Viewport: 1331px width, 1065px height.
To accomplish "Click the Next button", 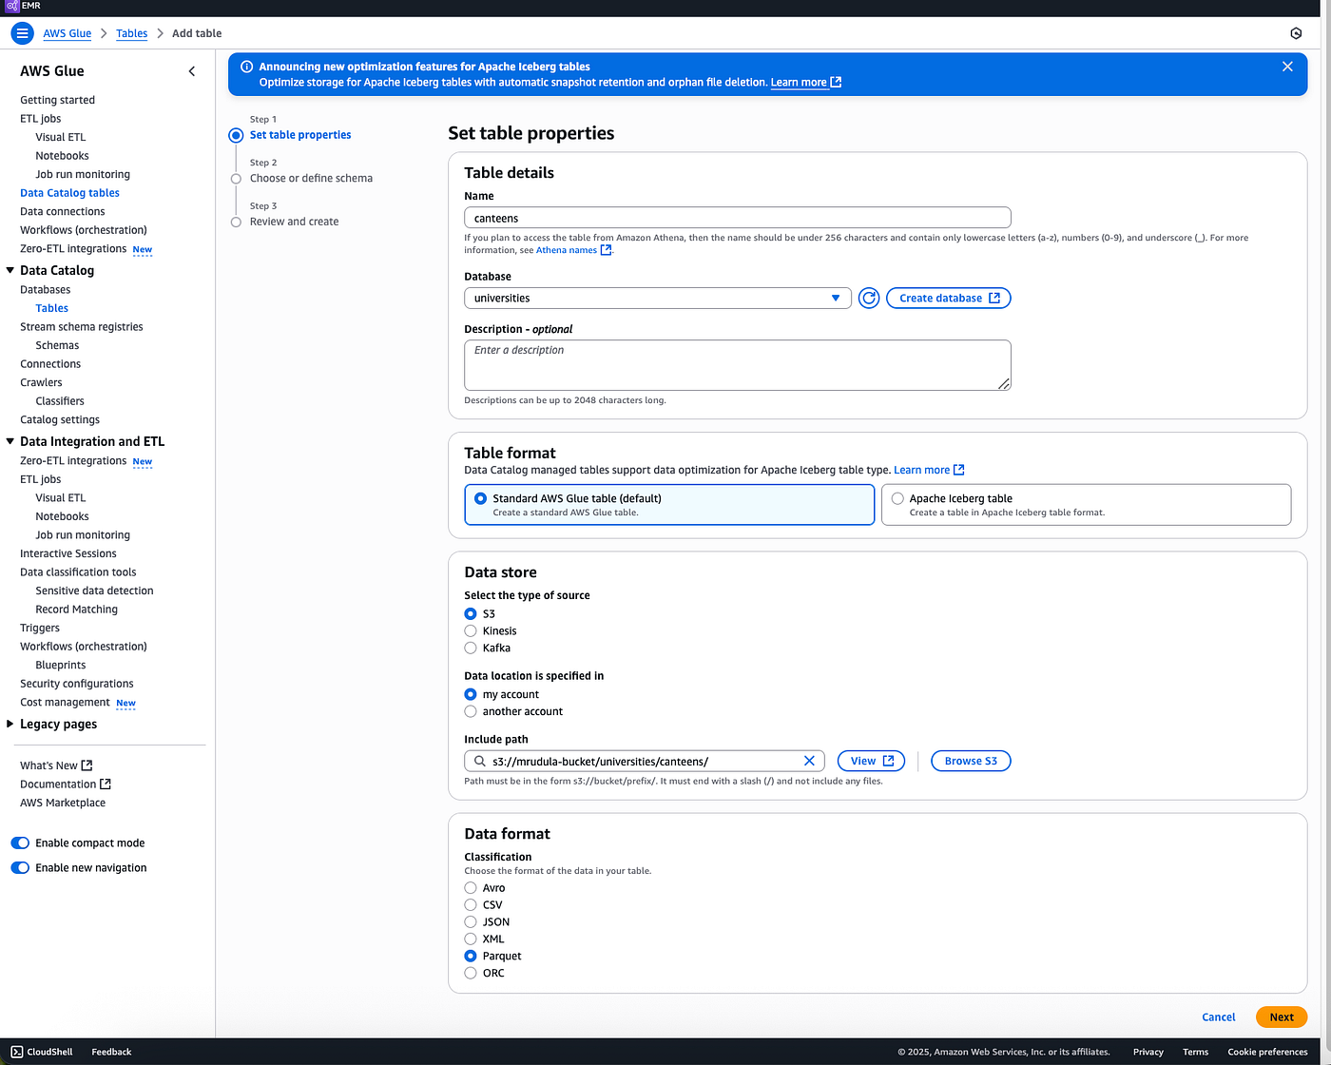I will pyautogui.click(x=1282, y=1017).
